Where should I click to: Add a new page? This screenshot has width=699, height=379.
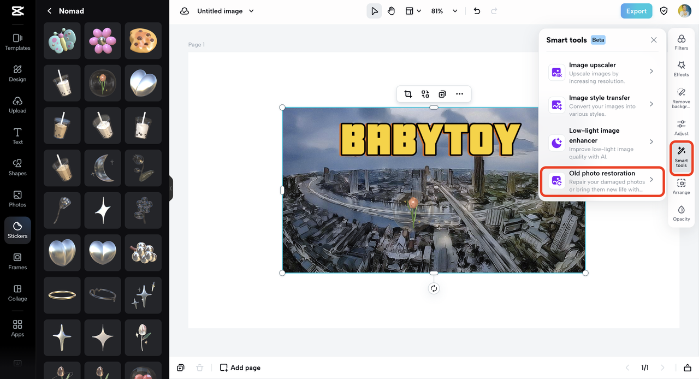click(240, 368)
